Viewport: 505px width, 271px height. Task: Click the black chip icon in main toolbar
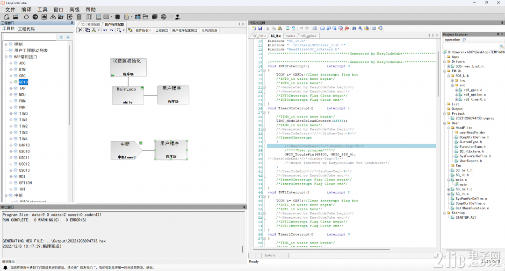click(x=117, y=17)
